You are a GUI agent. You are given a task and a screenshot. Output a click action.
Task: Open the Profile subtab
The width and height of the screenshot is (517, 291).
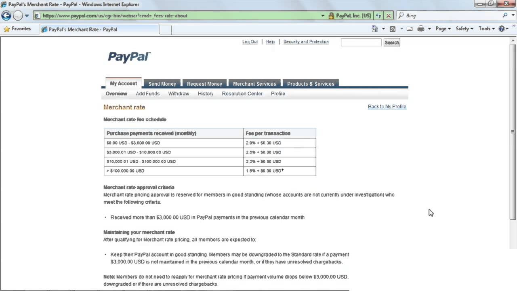278,94
